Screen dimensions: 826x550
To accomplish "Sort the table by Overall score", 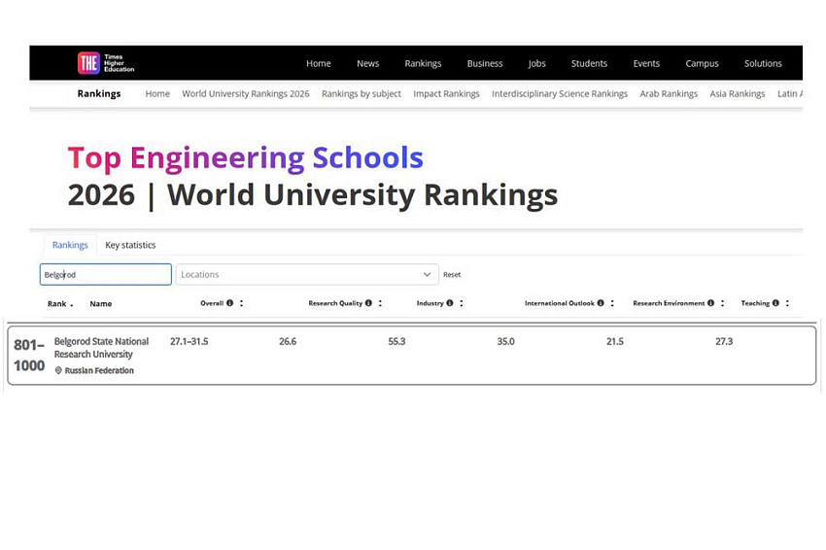I will (241, 303).
